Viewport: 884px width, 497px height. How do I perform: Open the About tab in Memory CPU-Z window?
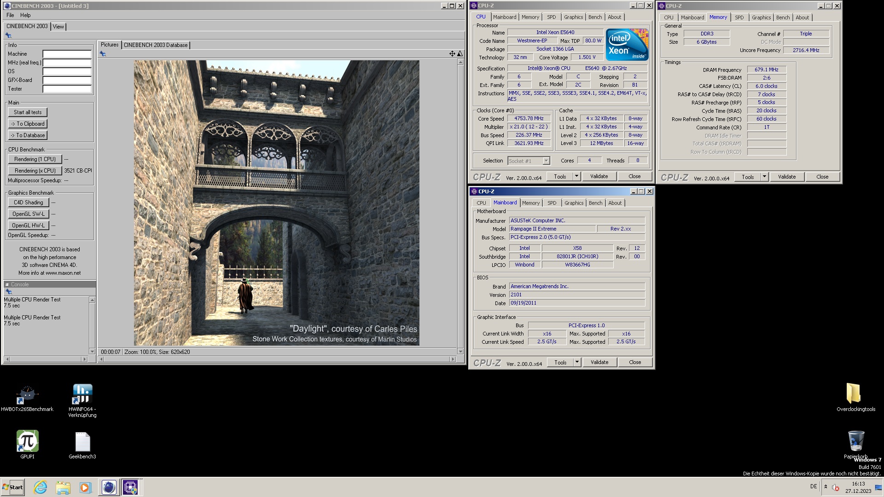click(802, 17)
